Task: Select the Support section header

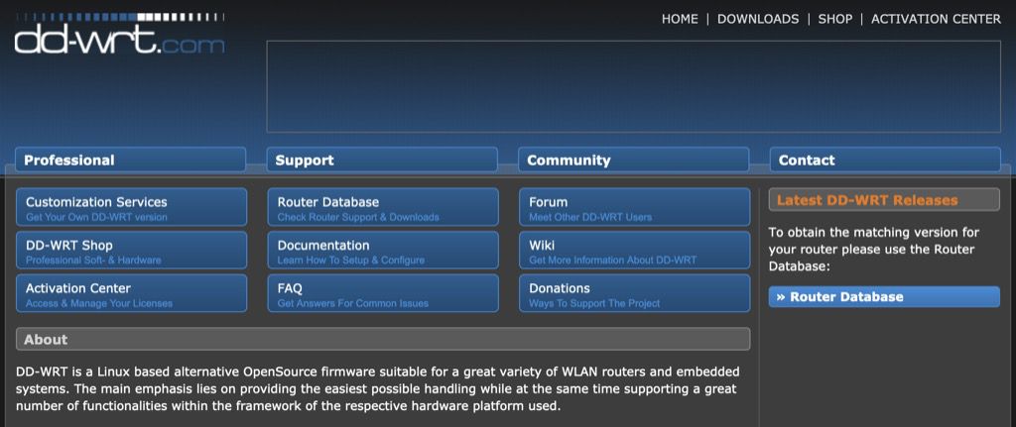Action: click(x=382, y=160)
